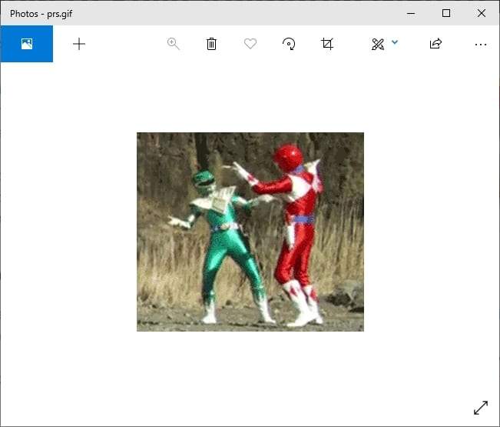Open the See more three-dots menu
Image resolution: width=500 pixels, height=427 pixels.
click(x=481, y=45)
